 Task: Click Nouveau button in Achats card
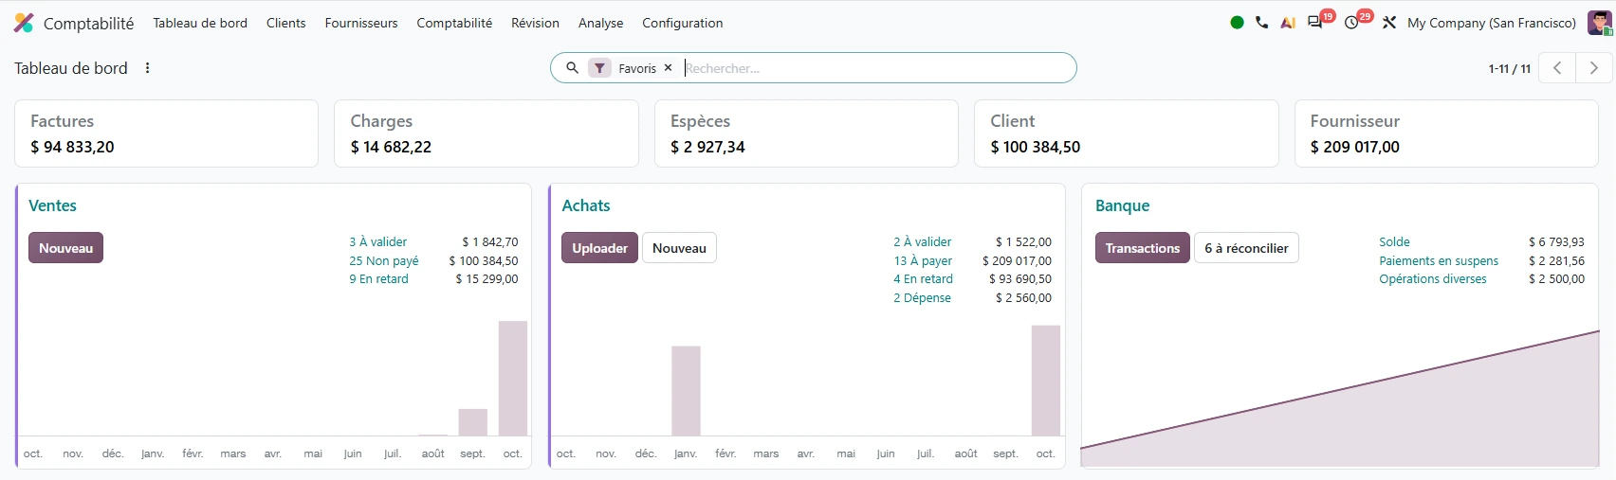point(679,248)
